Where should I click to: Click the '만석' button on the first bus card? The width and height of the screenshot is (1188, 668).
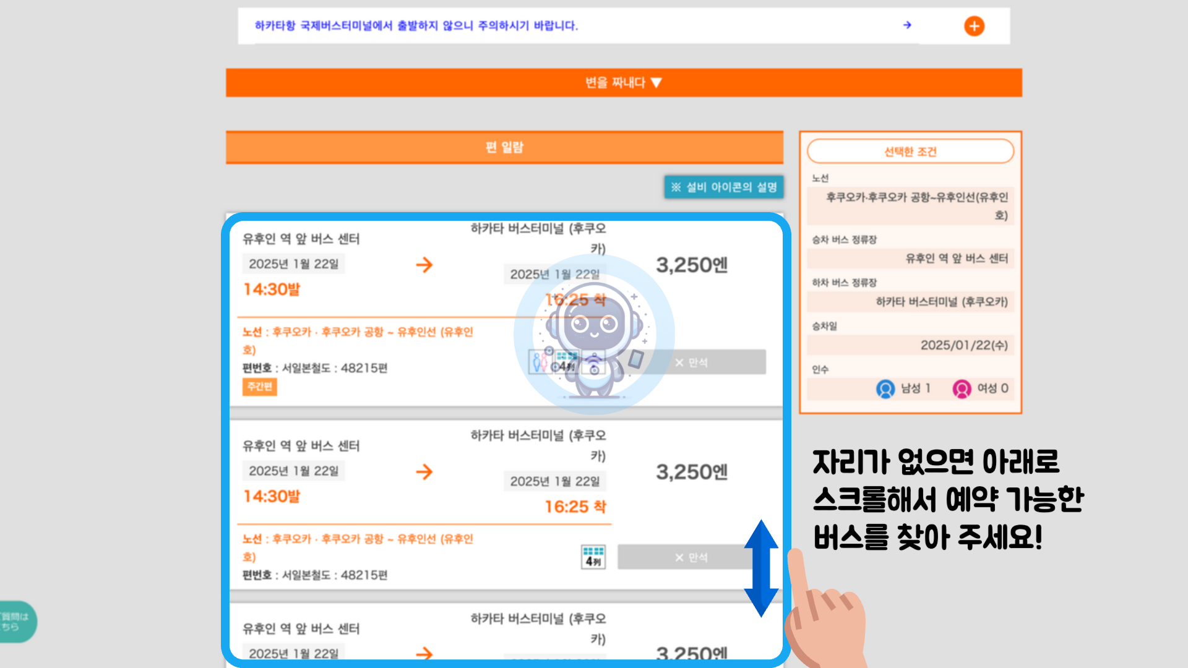point(692,362)
